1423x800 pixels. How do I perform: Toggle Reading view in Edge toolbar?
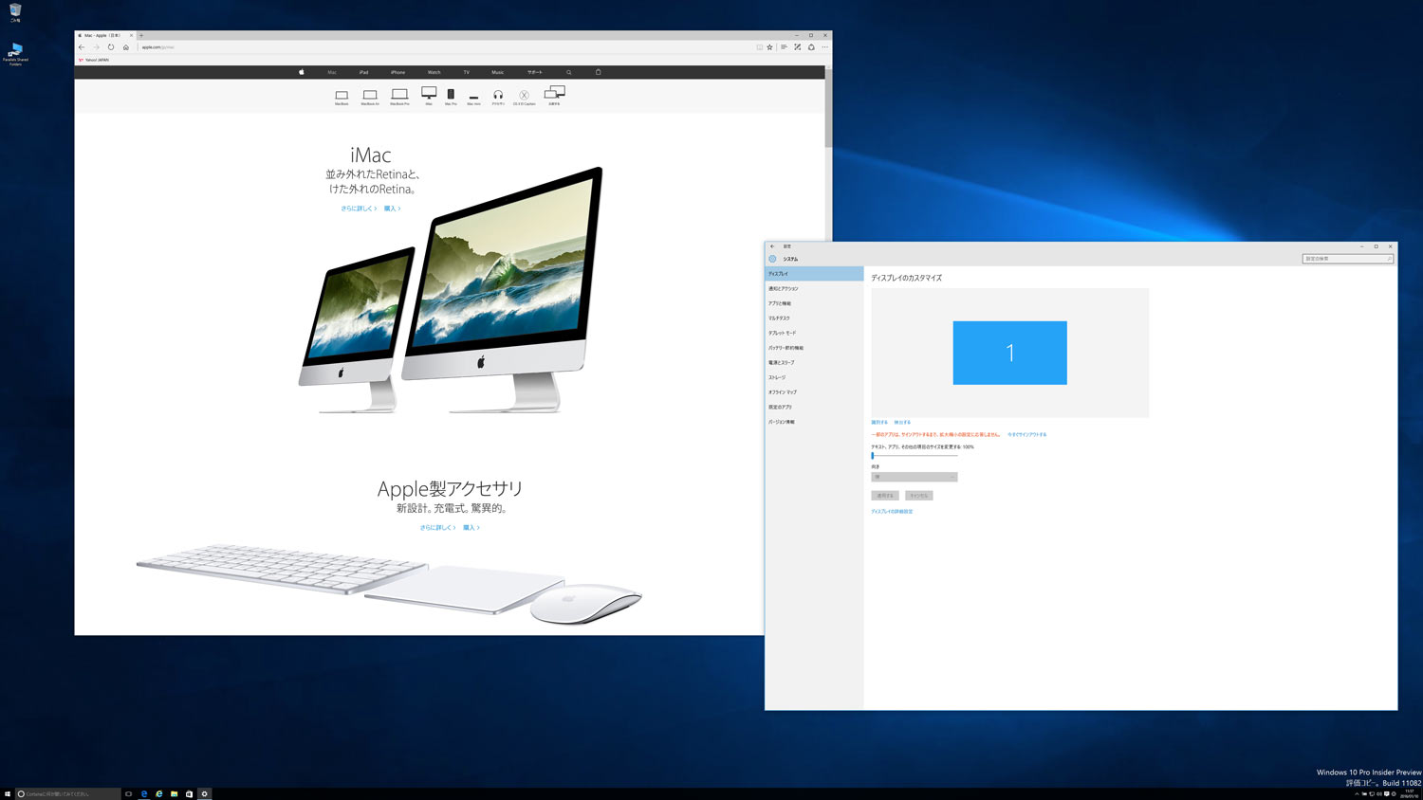[759, 47]
